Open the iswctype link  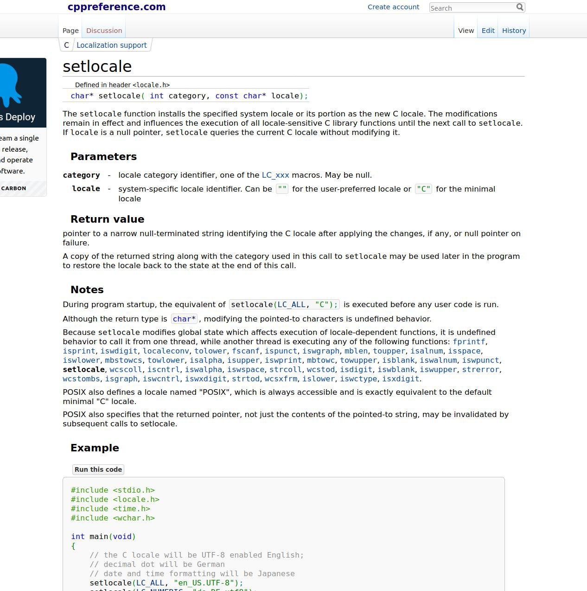358,379
